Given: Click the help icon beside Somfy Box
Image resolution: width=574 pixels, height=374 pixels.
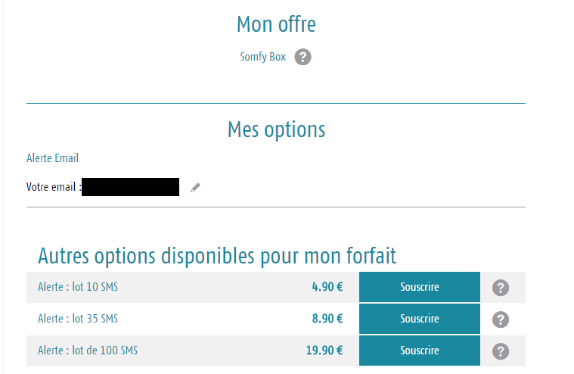Looking at the screenshot, I should [x=303, y=57].
